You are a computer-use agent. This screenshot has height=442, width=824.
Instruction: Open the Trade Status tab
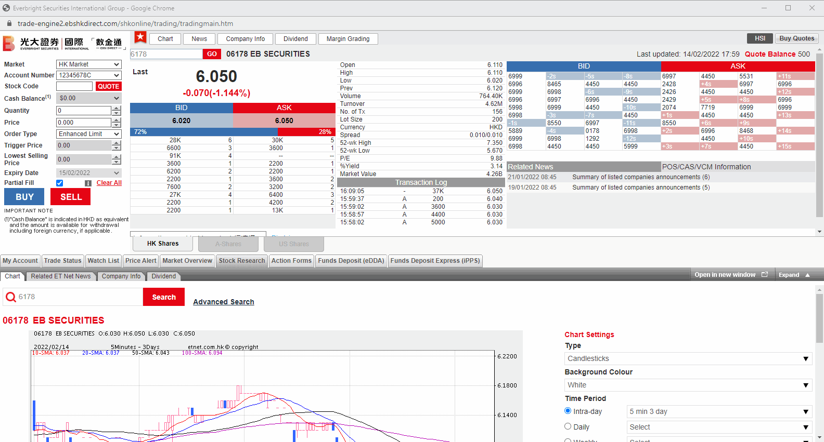pyautogui.click(x=63, y=261)
